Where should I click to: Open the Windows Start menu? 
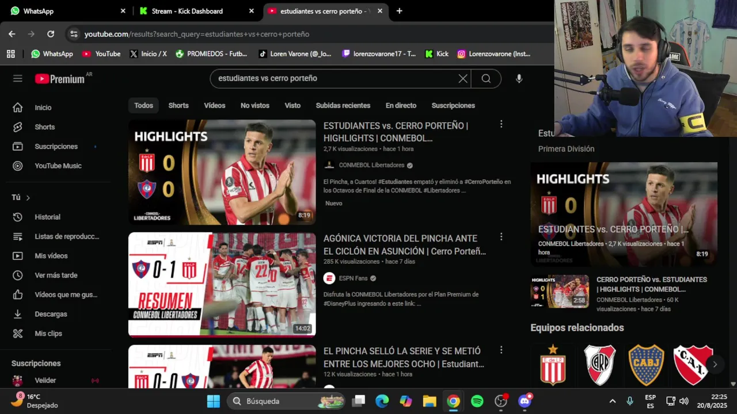(214, 401)
